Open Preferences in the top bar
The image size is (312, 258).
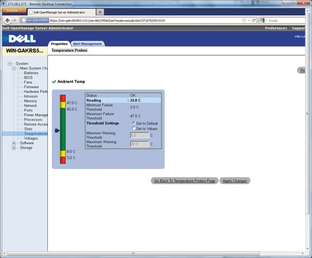tap(276, 28)
